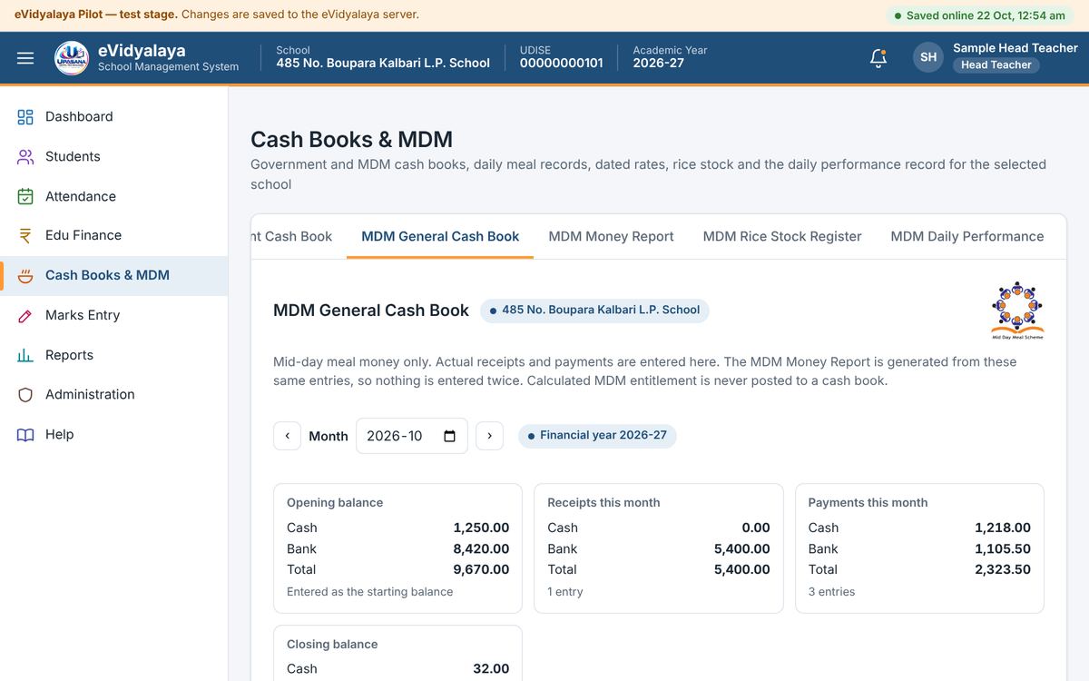
Task: Open the month calendar picker icon
Action: 449,436
